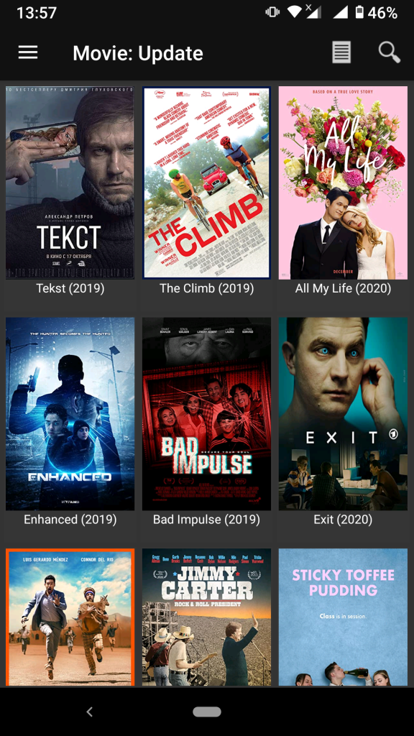Select the Sticky Toffee Pudding poster
This screenshot has width=414, height=736.
click(343, 617)
